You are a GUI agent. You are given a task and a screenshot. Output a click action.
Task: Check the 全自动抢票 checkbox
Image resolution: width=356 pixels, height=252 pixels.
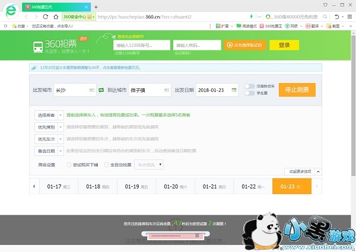coord(106,165)
